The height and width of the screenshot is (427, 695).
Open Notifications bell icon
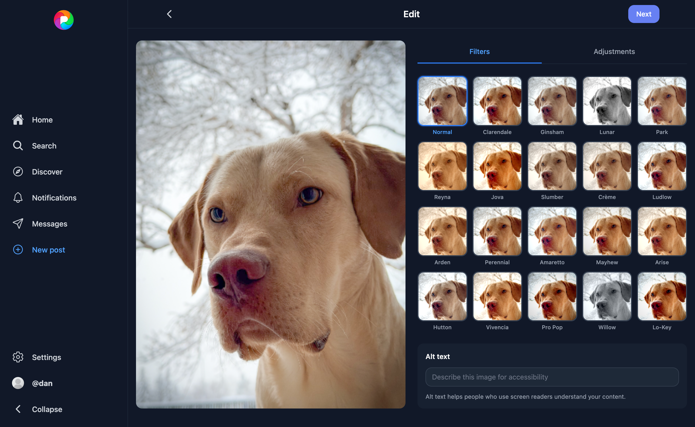18,198
